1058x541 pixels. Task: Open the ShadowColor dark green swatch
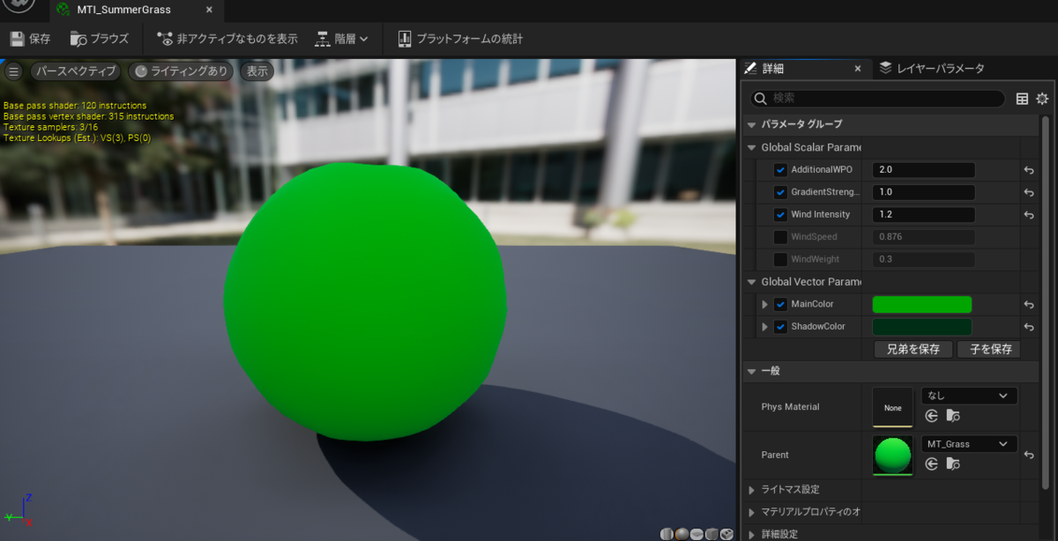click(x=922, y=327)
